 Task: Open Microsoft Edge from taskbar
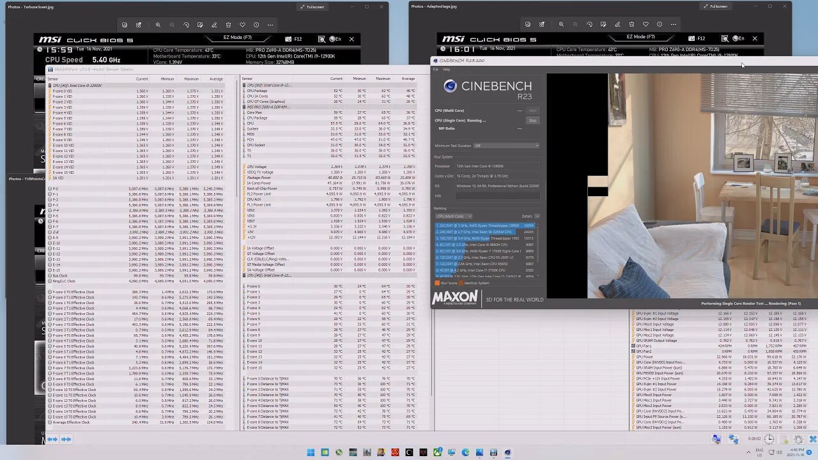(465, 452)
